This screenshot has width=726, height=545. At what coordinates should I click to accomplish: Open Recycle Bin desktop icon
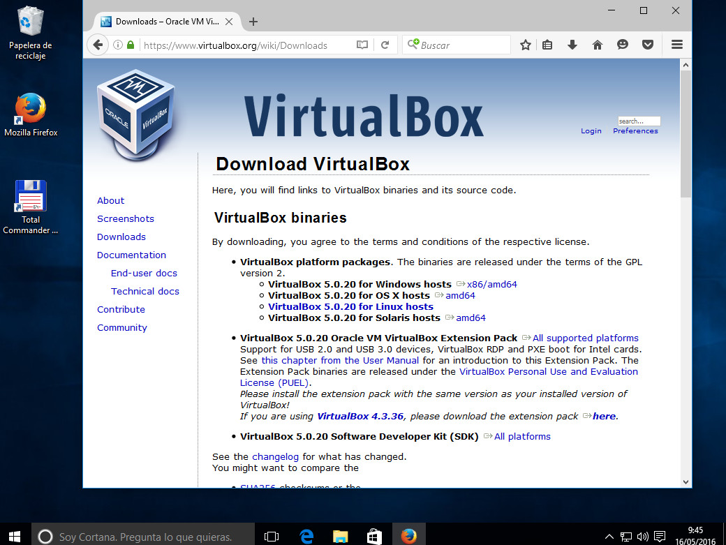click(30, 33)
